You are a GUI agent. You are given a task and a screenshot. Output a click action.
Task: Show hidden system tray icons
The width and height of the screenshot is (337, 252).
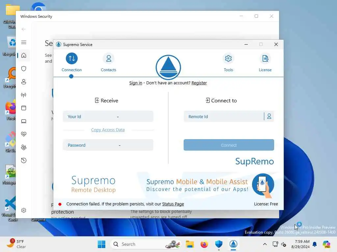pos(265,244)
